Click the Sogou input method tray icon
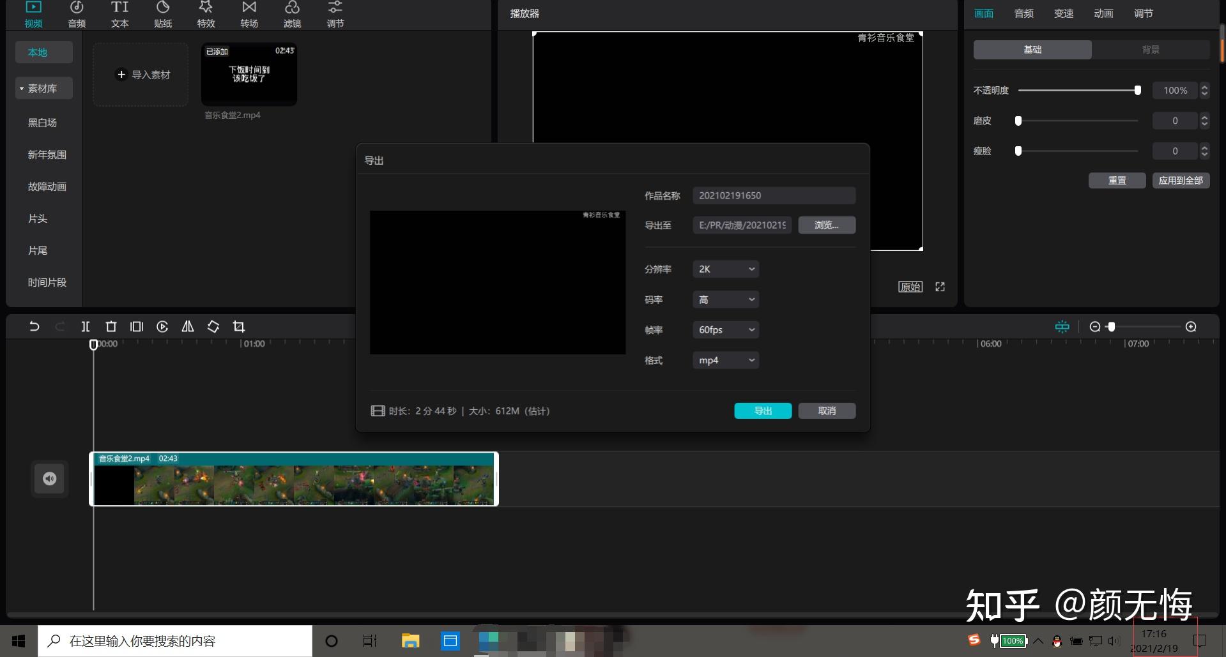 pos(974,640)
